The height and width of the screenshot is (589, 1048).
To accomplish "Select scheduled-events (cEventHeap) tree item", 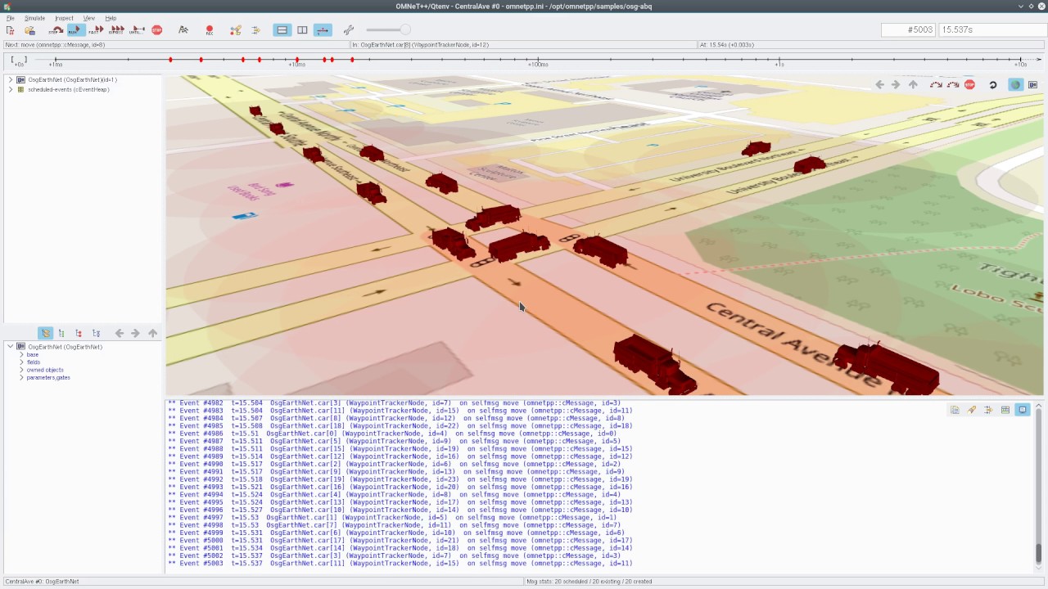I will [x=69, y=89].
